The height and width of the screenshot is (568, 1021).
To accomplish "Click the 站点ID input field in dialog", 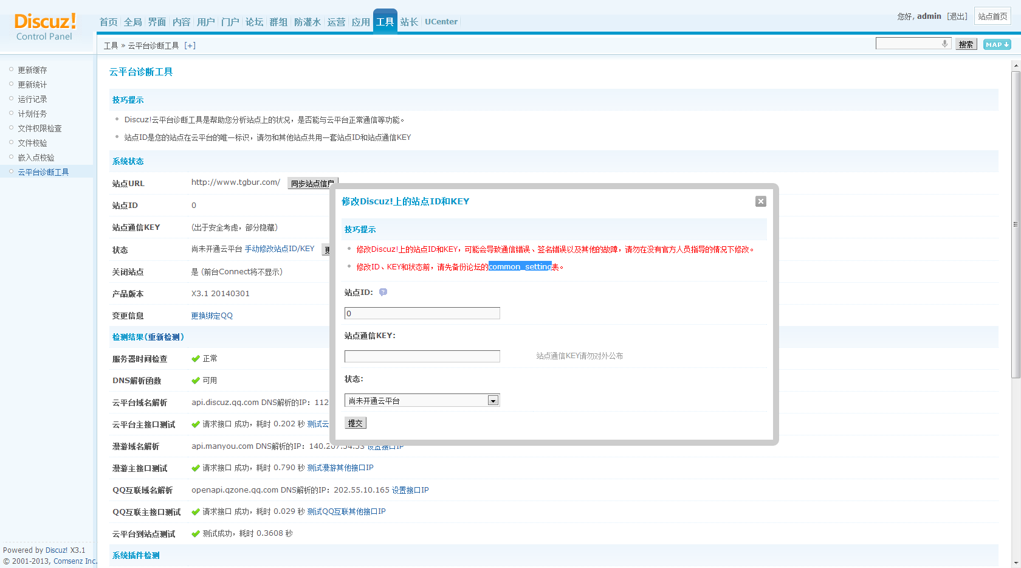I will point(422,313).
